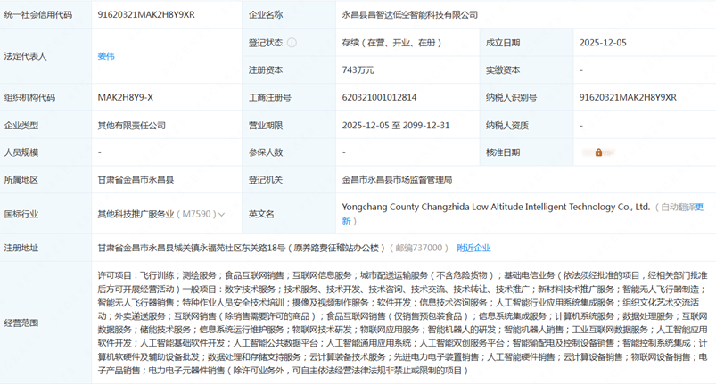Click the taxpayer ID value in 纳税人识别号 row
Image resolution: width=716 pixels, height=384 pixels.
pos(628,97)
